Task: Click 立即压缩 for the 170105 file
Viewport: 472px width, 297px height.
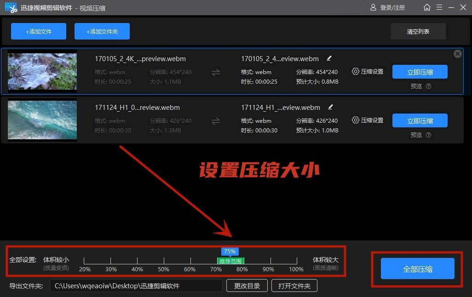Action: pos(420,72)
